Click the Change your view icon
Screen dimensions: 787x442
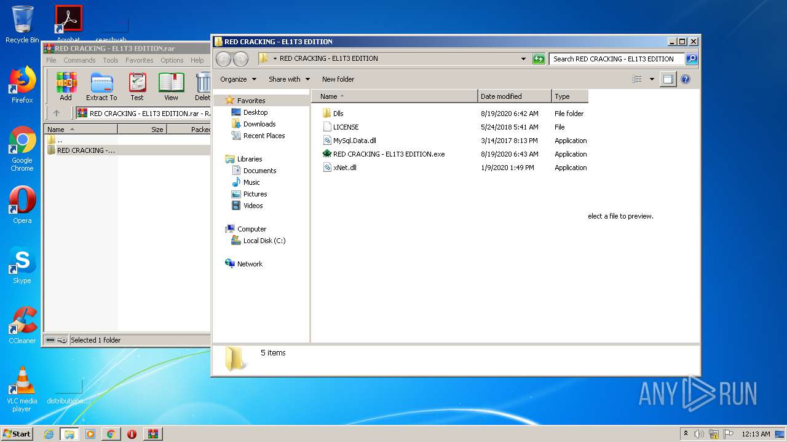click(x=637, y=79)
